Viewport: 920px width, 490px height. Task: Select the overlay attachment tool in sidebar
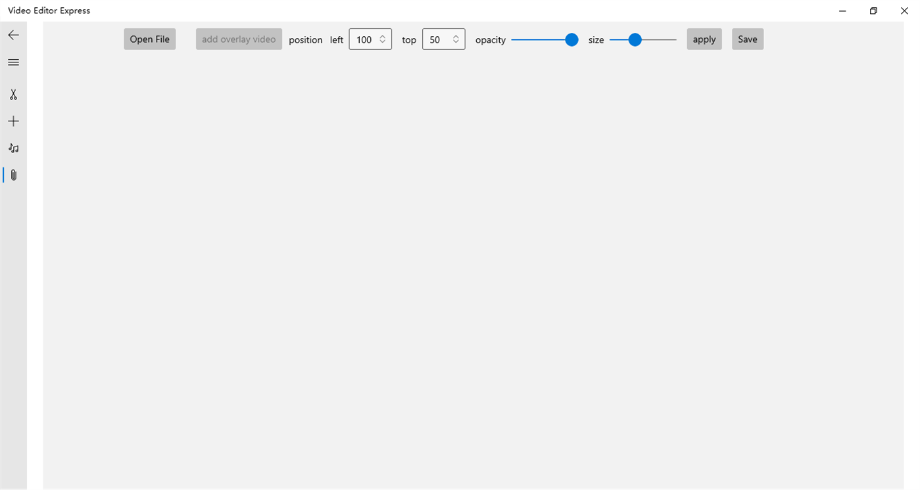point(13,174)
